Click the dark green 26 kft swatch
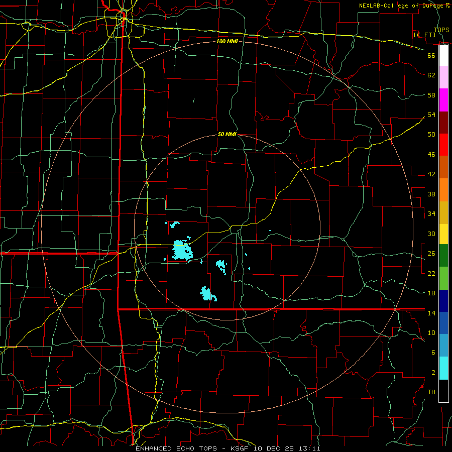Image resolution: width=452 pixels, height=452 pixels. click(x=443, y=256)
